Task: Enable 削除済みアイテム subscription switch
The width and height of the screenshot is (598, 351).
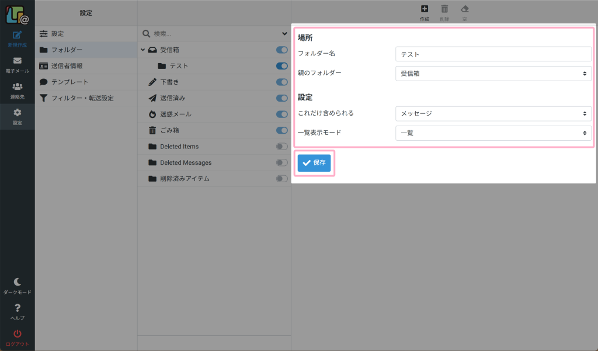Action: [282, 179]
